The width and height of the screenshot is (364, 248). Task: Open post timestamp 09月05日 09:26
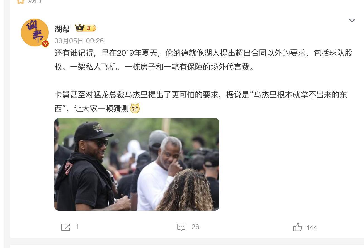tap(79, 41)
